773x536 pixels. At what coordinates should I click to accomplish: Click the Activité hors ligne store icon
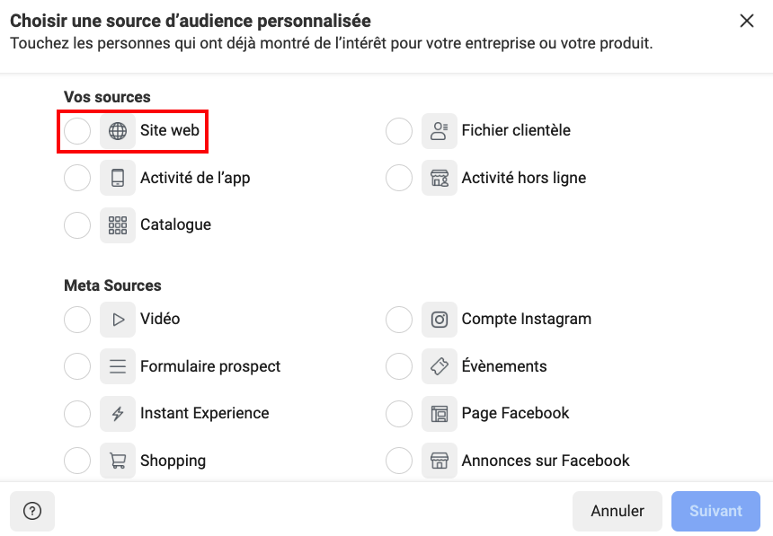pos(440,178)
